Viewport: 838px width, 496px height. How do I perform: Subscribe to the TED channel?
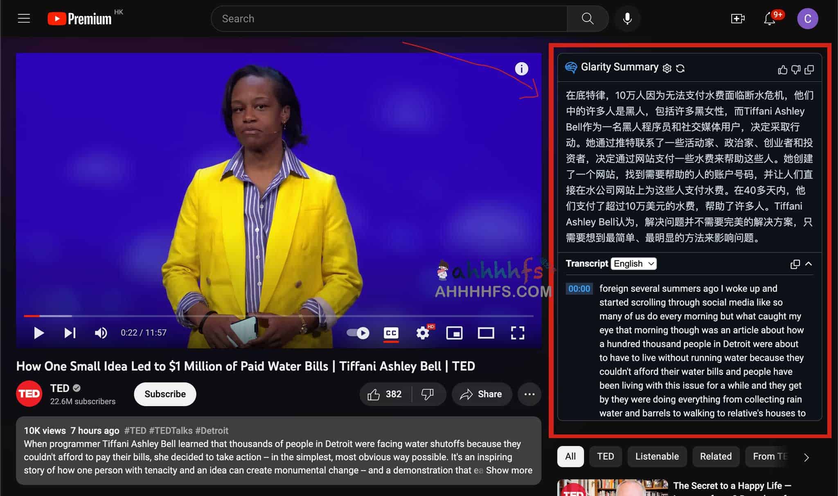pos(165,394)
